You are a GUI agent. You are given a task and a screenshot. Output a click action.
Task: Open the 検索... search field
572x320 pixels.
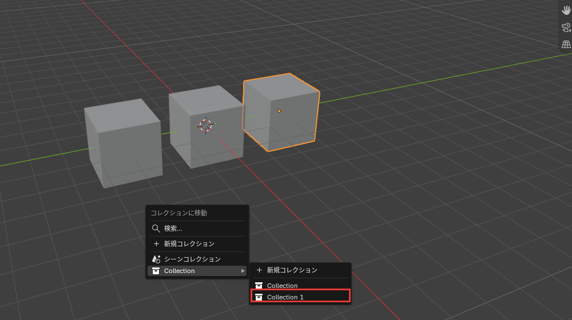point(197,229)
